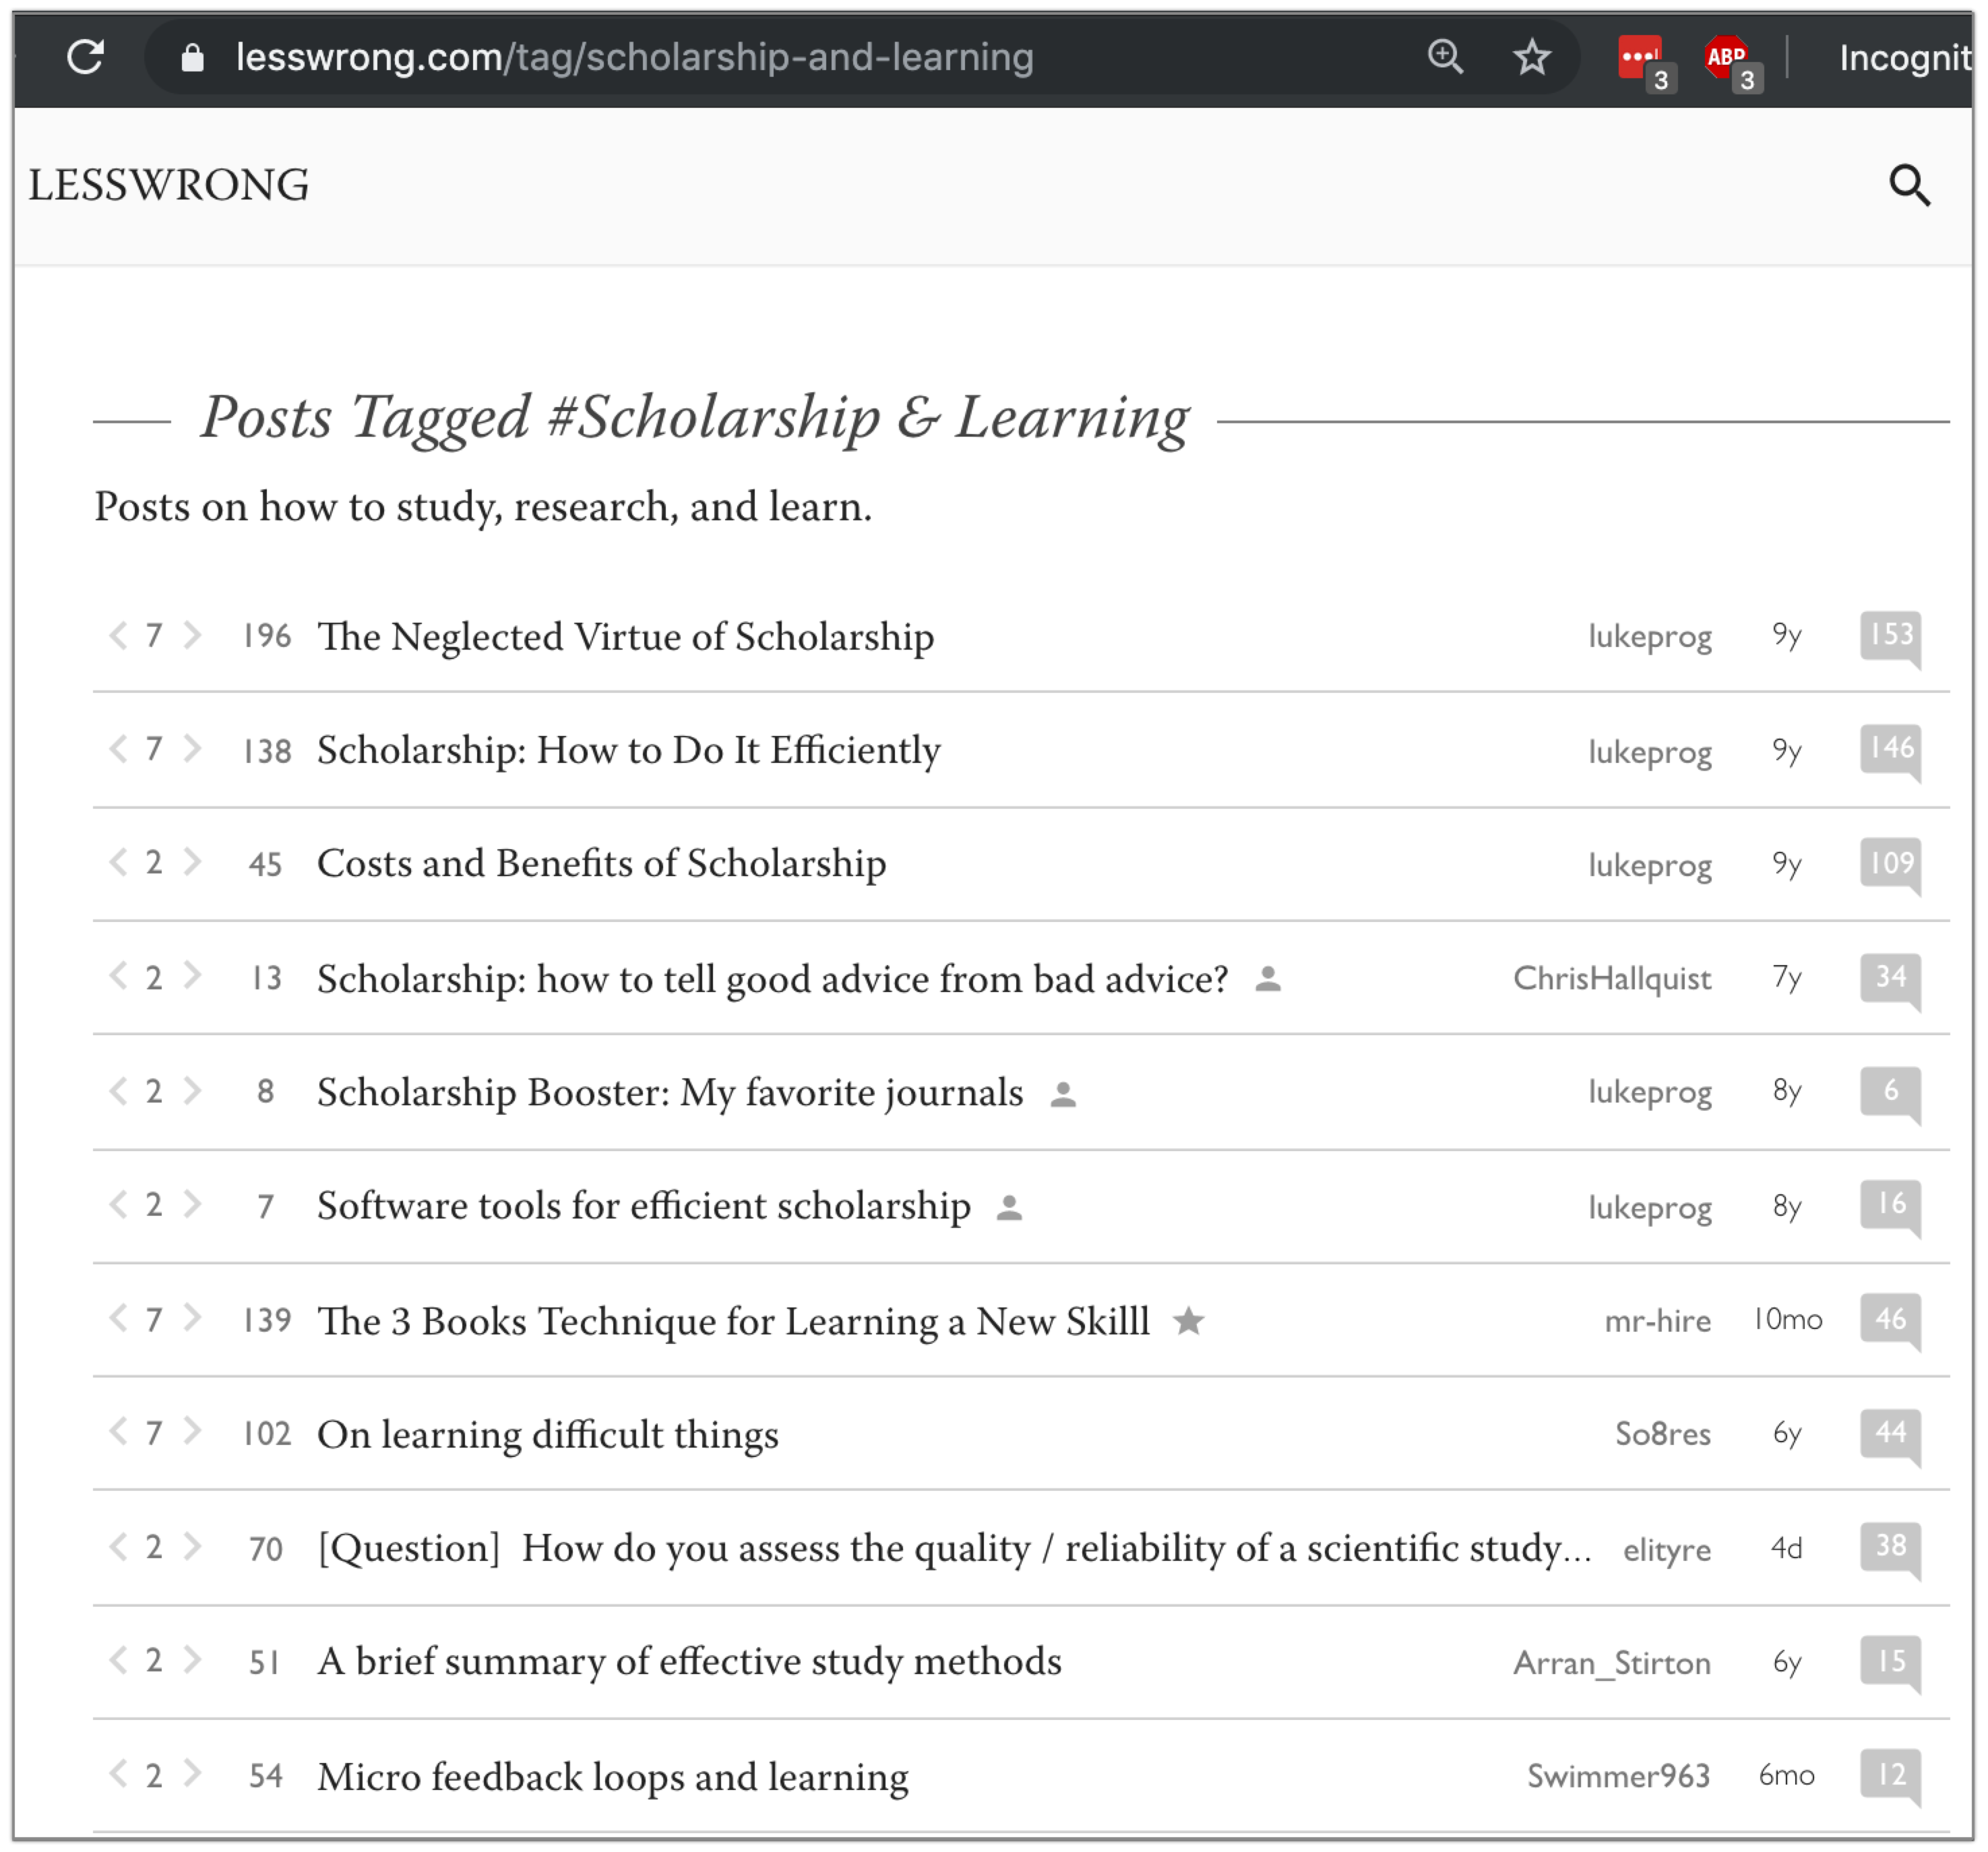Click the karma score 196
The width and height of the screenshot is (1988, 1852).
click(x=268, y=636)
